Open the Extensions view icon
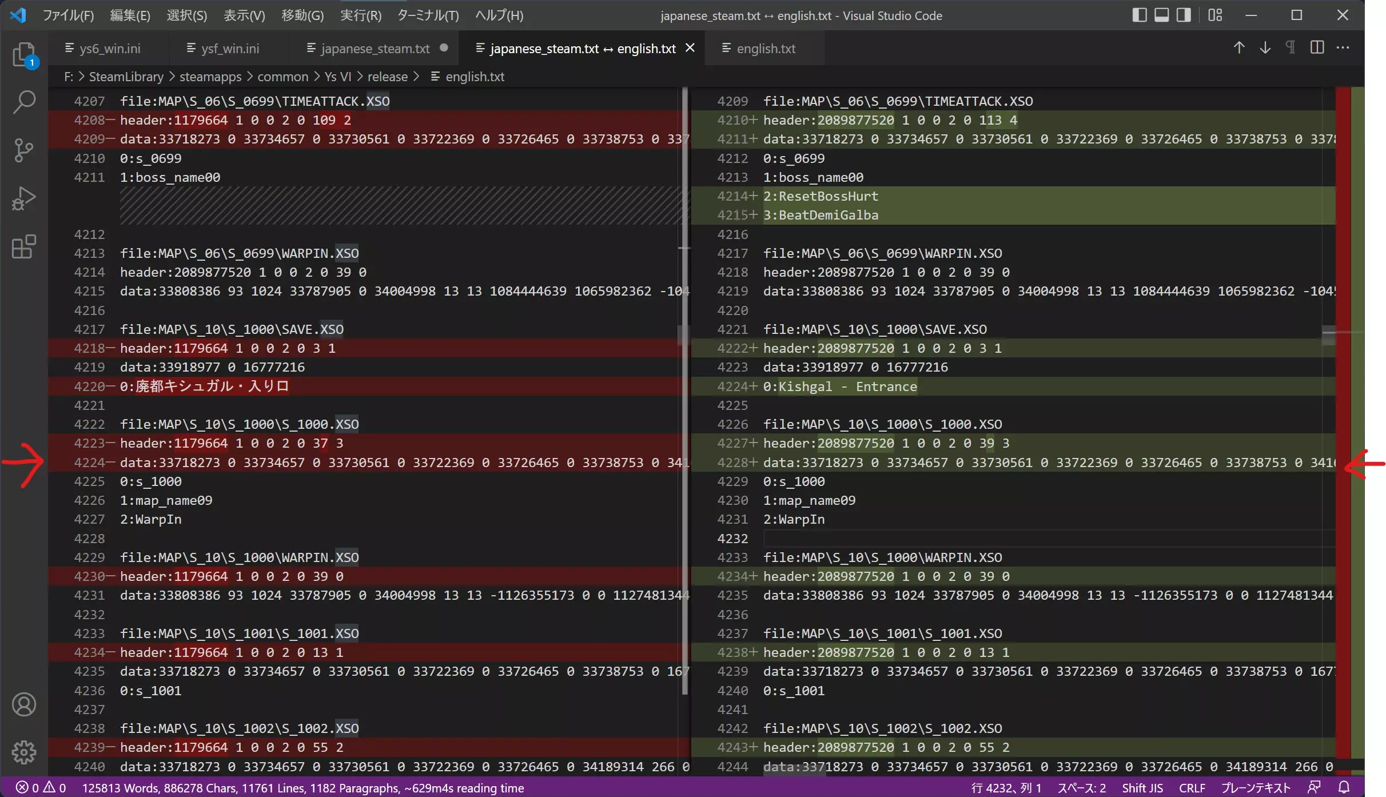Screen dimensions: 1386x797 pyautogui.click(x=24, y=246)
